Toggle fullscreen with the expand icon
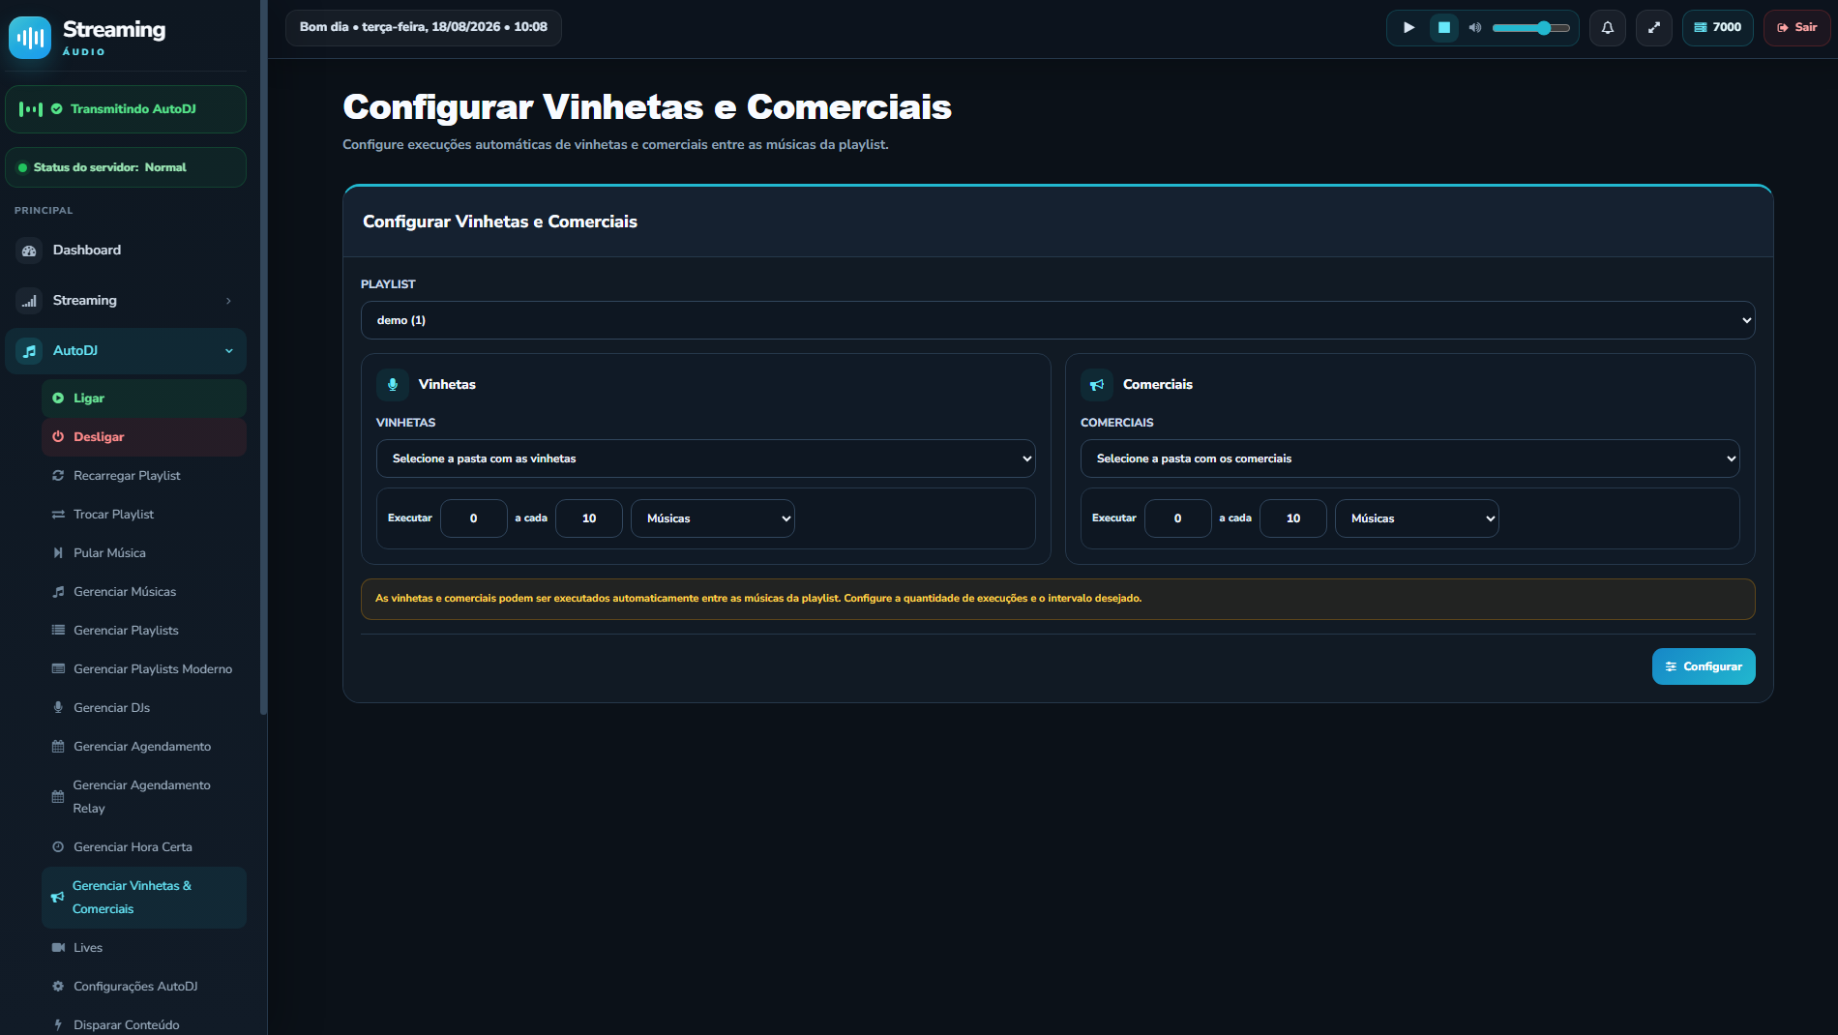1838x1035 pixels. tap(1654, 28)
